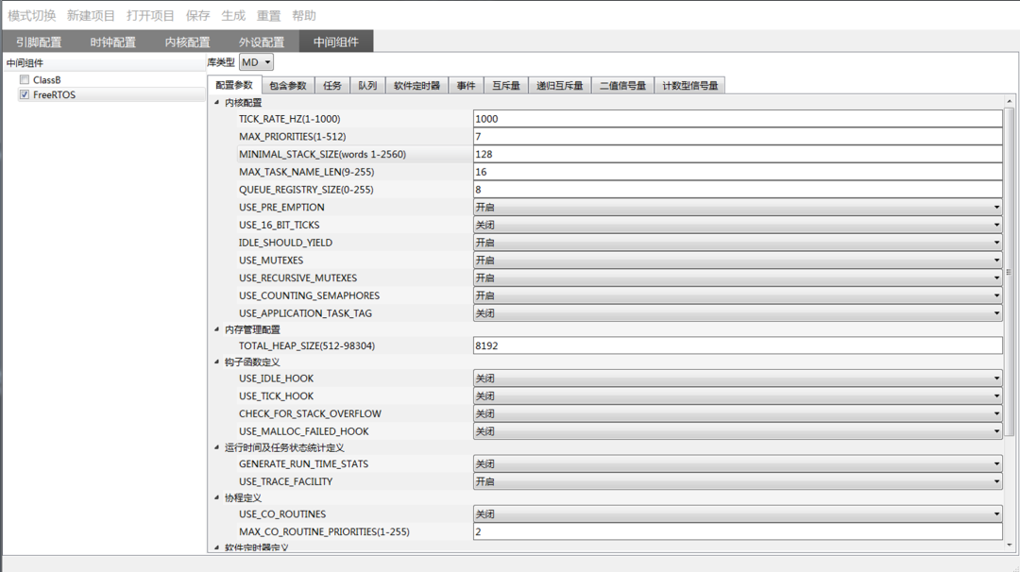Open the CHECK_FOR_STACK_OVERFLOW dropdown
The image size is (1020, 572).
738,413
